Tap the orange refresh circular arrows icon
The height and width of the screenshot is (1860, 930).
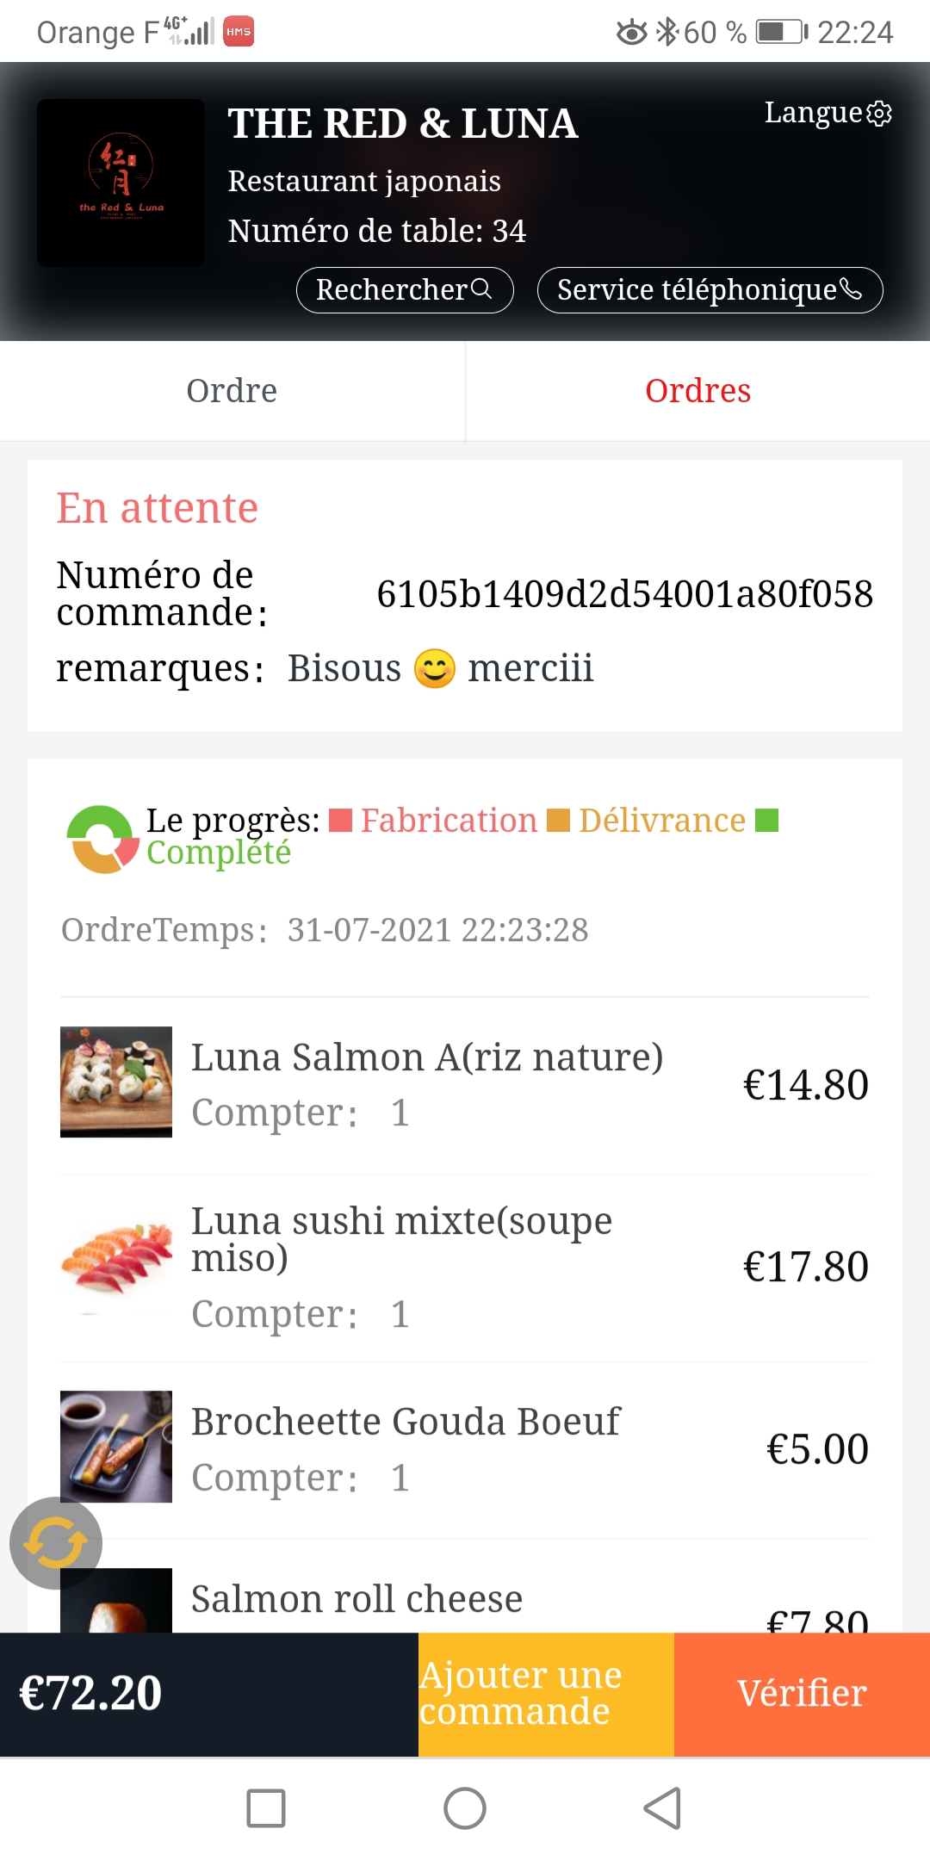(x=56, y=1543)
